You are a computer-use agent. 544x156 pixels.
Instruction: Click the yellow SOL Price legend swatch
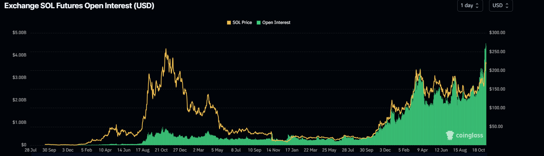point(229,22)
